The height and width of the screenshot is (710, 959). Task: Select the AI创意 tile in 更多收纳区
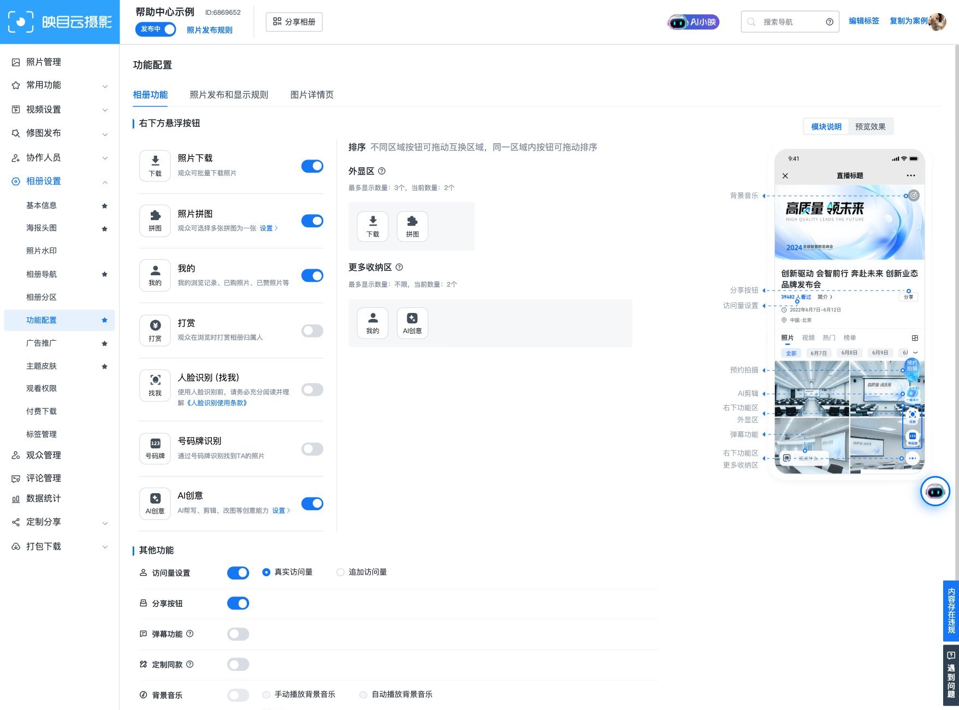point(412,323)
